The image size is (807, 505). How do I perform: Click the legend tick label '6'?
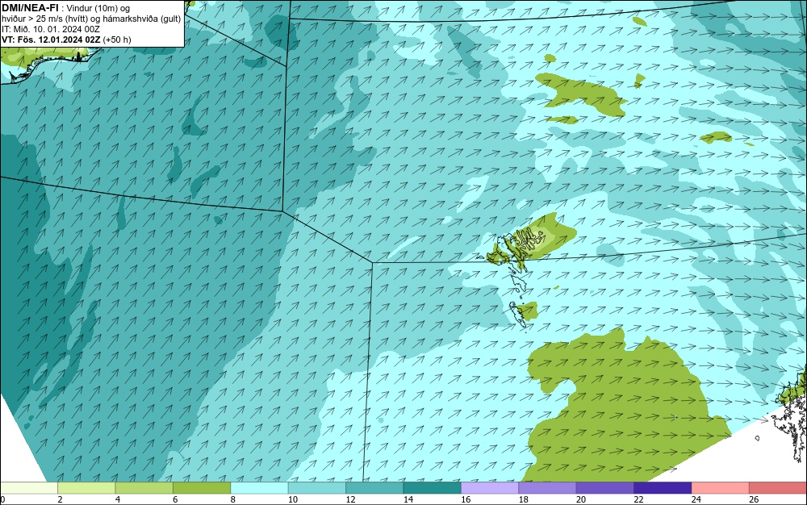pos(175,499)
